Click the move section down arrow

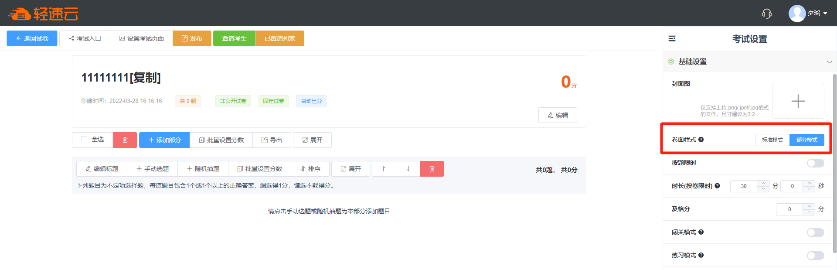(x=408, y=169)
